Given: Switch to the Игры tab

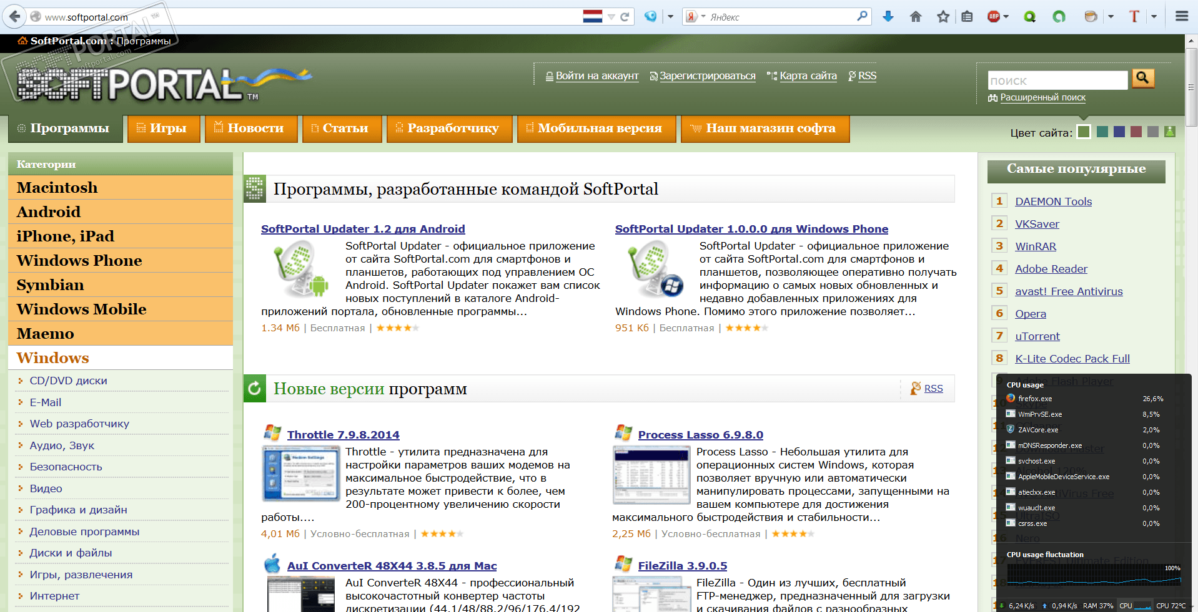Looking at the screenshot, I should (x=164, y=129).
